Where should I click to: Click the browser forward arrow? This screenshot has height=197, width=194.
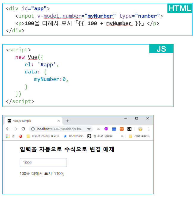pyautogui.click(x=16, y=129)
